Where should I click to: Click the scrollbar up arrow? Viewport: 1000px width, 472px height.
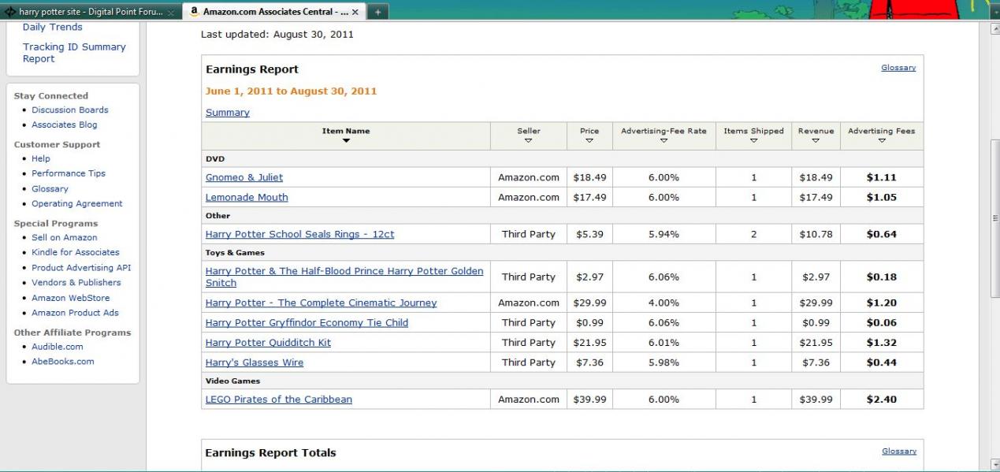coord(994,28)
